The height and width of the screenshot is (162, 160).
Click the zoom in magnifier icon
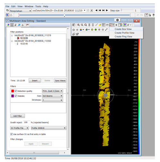coord(79,25)
